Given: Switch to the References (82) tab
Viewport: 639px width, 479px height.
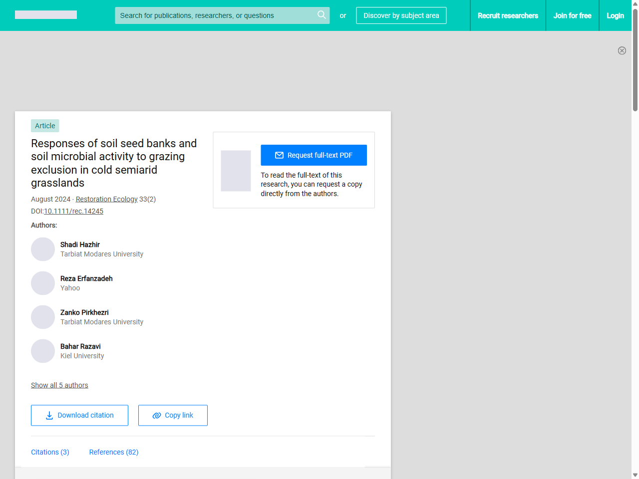Looking at the screenshot, I should 114,452.
